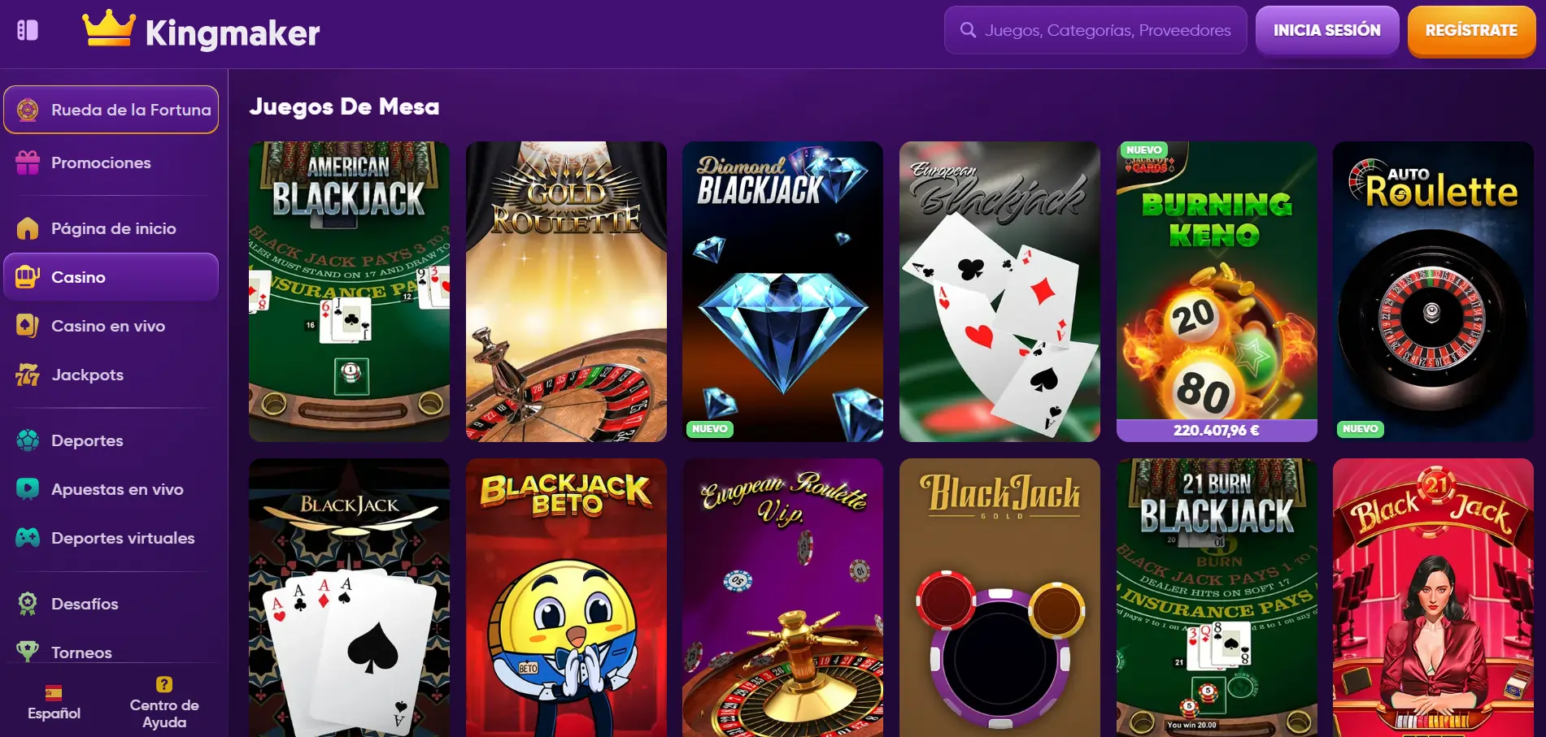Click the search magnifier icon
The height and width of the screenshot is (737, 1546).
point(968,30)
